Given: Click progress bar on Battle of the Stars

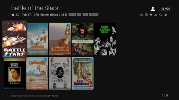Looking at the screenshot, I should [x=15, y=56].
